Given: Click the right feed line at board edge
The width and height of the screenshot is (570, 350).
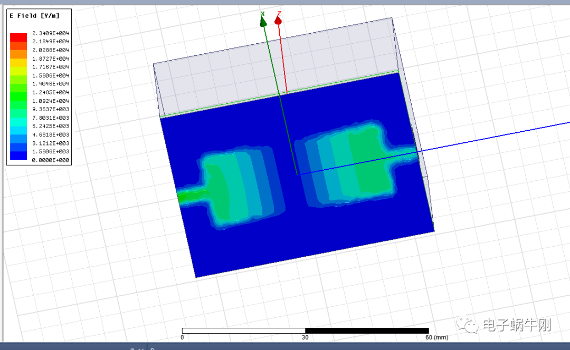Looking at the screenshot, I should pos(412,153).
